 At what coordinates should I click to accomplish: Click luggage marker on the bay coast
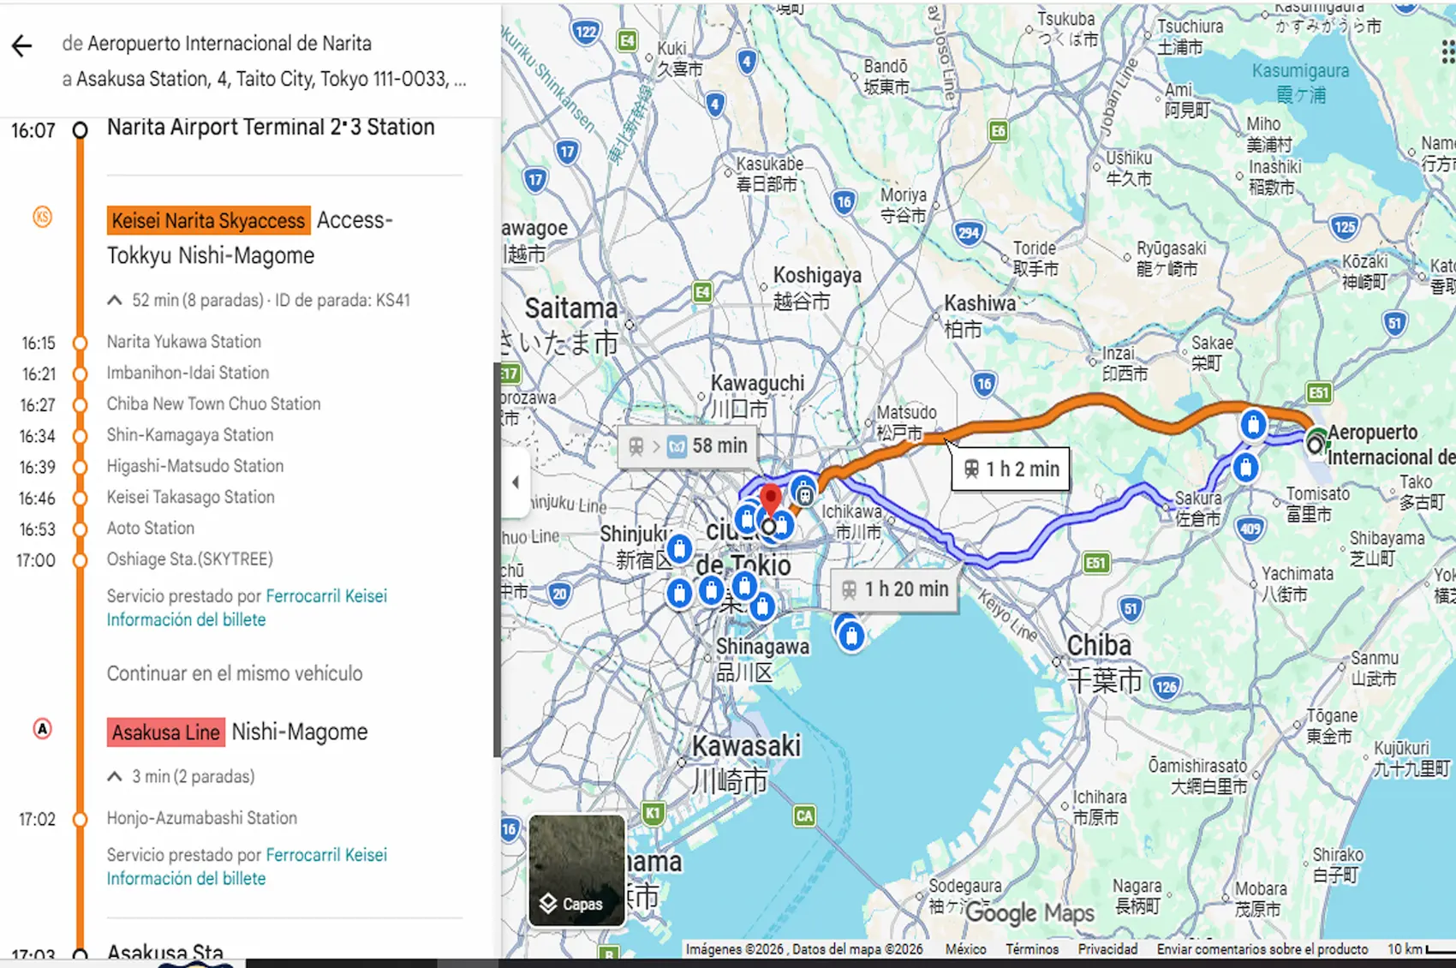click(x=851, y=636)
